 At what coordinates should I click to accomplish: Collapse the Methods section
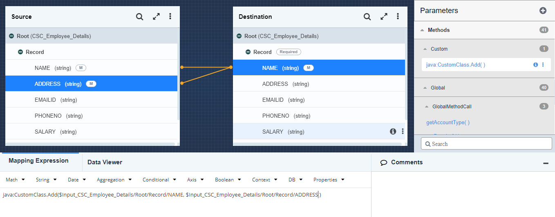(x=422, y=30)
